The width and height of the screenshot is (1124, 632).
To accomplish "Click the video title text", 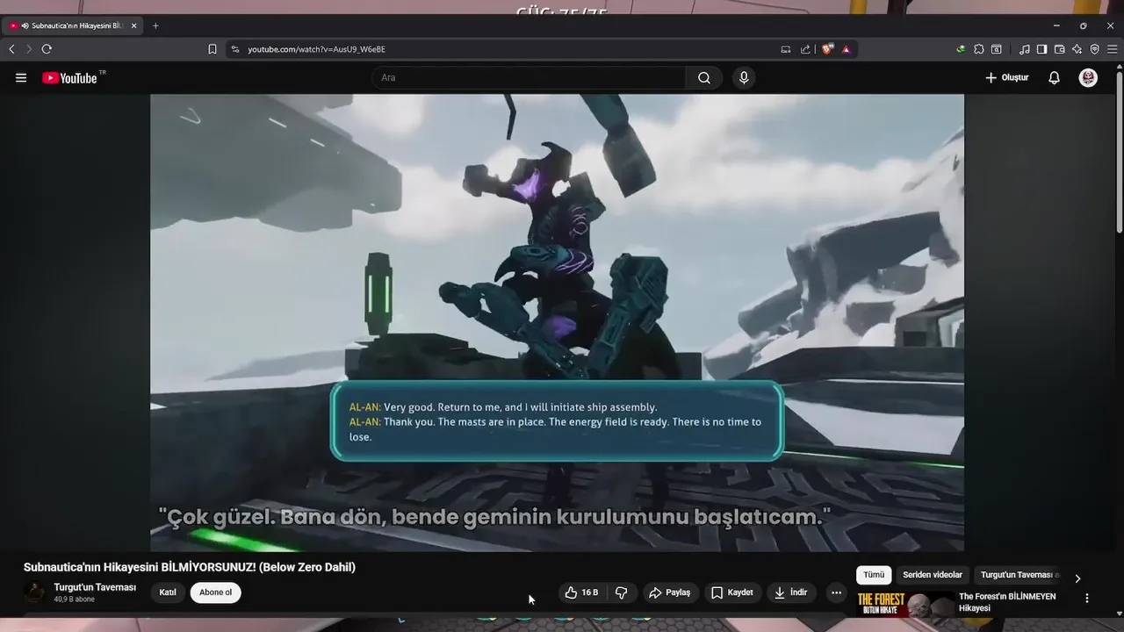I will 190,567.
